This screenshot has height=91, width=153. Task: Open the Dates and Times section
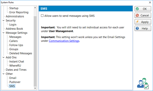(x=16, y=70)
